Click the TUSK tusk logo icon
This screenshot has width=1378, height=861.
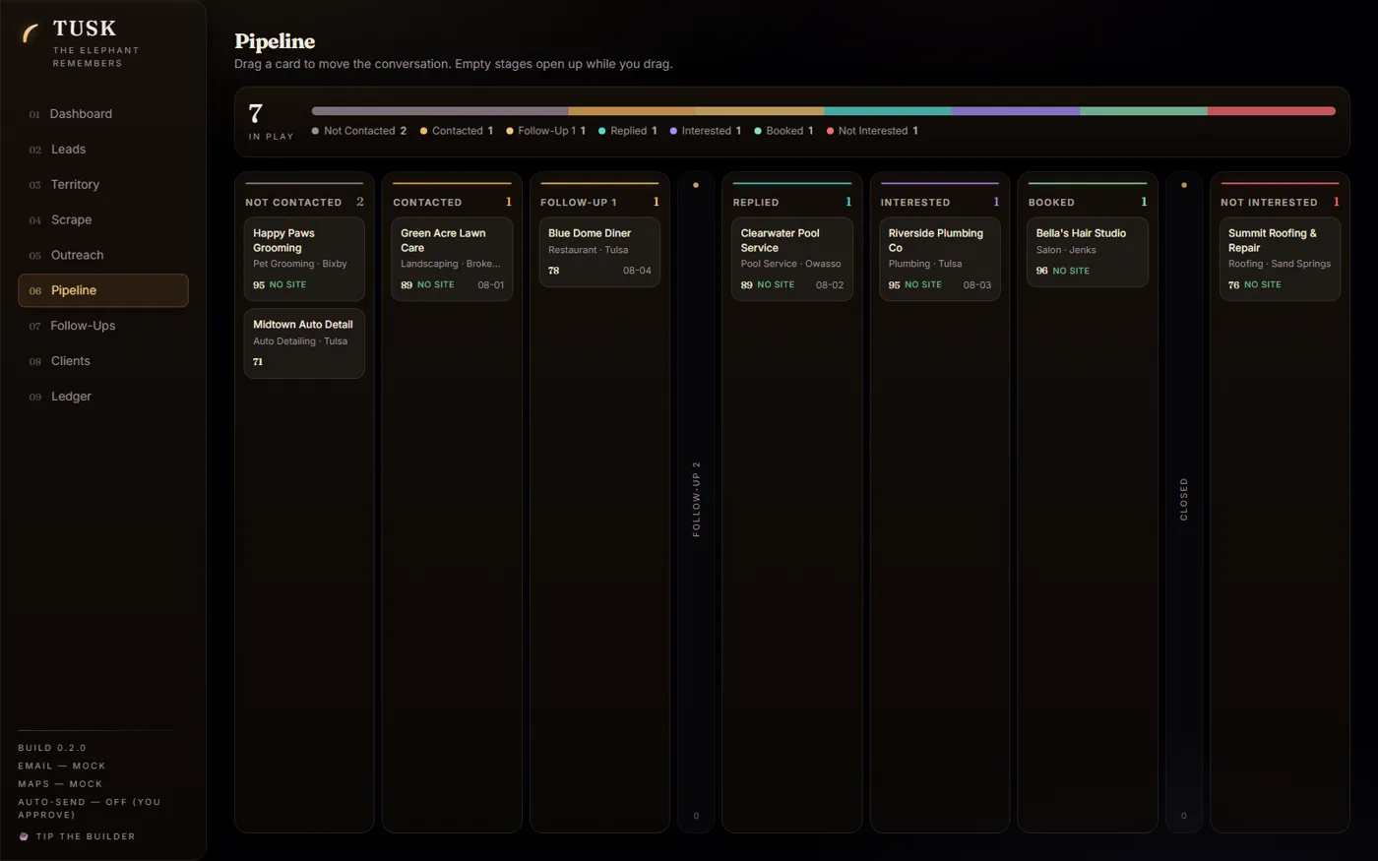(31, 34)
